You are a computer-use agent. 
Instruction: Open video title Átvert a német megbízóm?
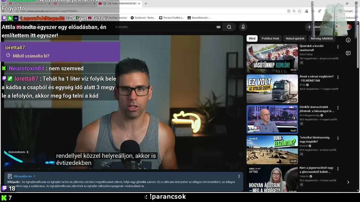click(x=316, y=78)
